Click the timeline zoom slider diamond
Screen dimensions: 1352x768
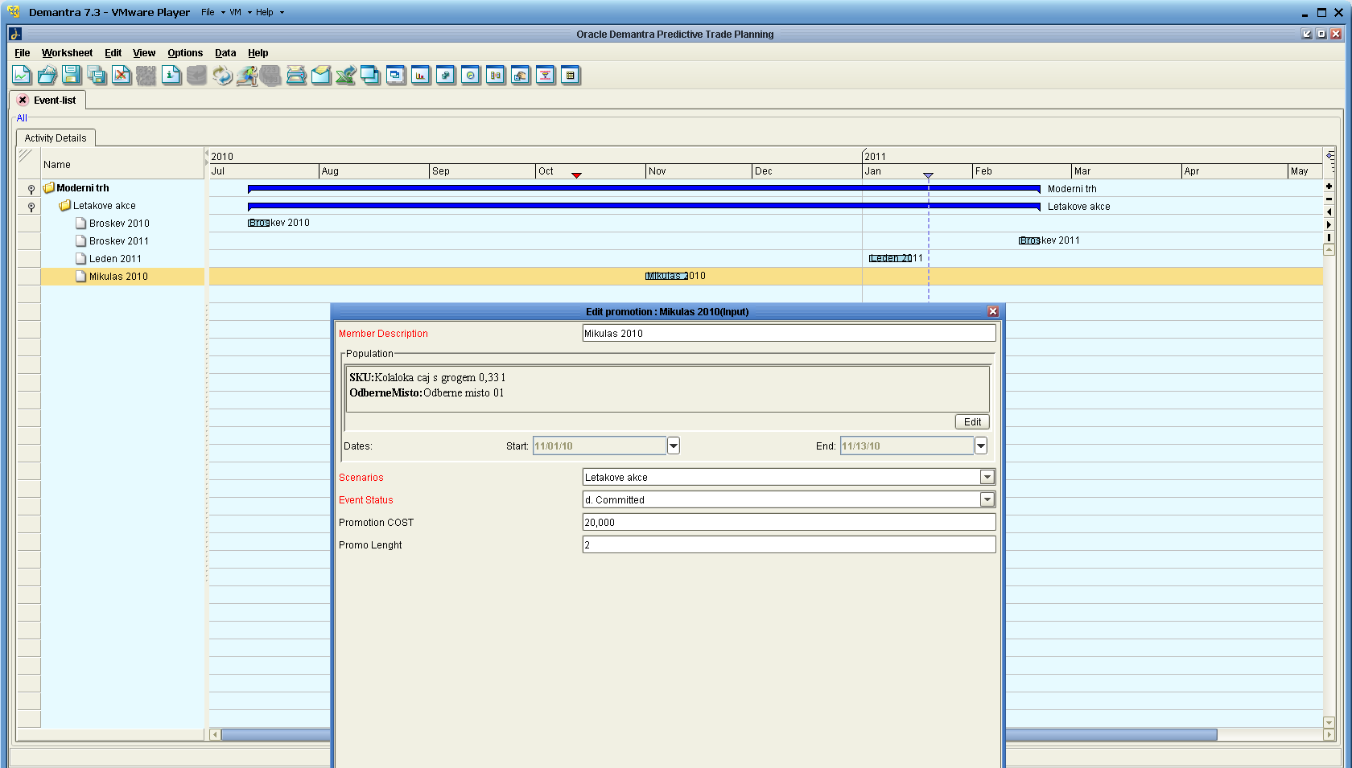click(1329, 155)
